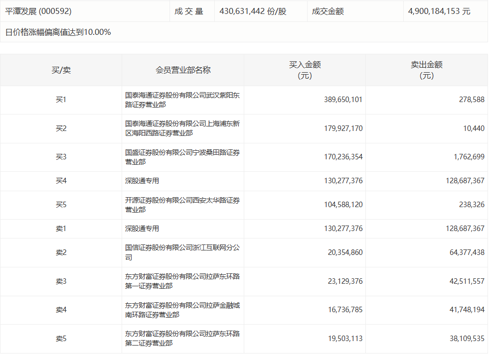Select the 会员营业部名称 column header
489x354 pixels.
(183, 70)
